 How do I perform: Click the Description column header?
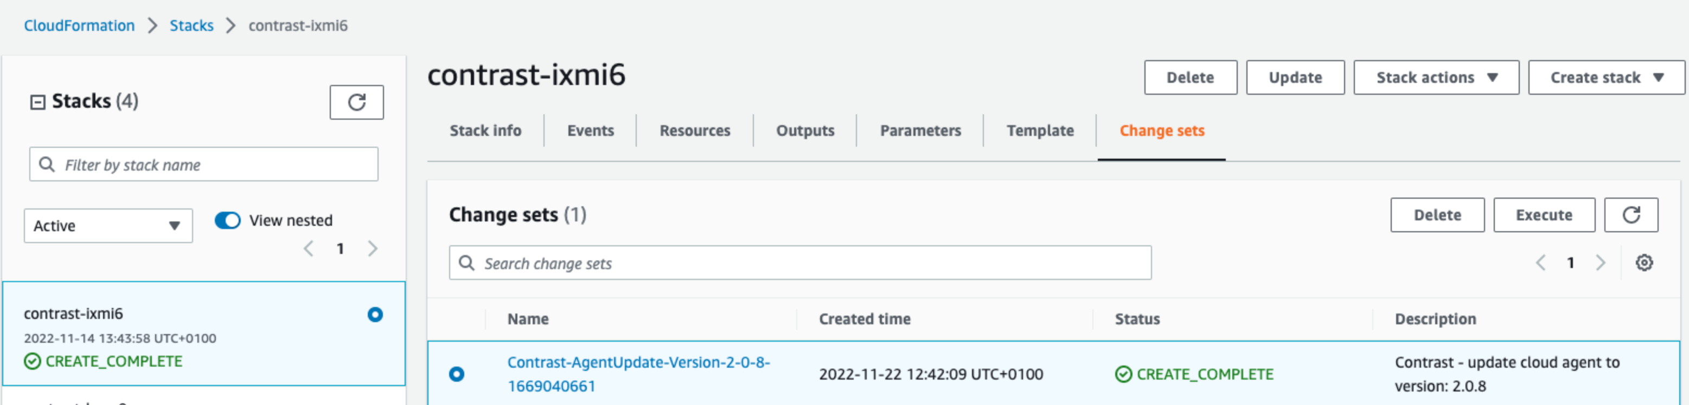(x=1435, y=318)
